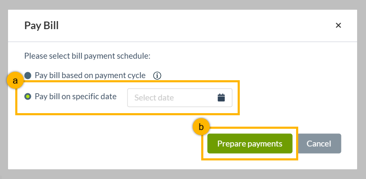Click the divider line beneath the dialog header
This screenshot has height=179, width=366.
pos(183,42)
